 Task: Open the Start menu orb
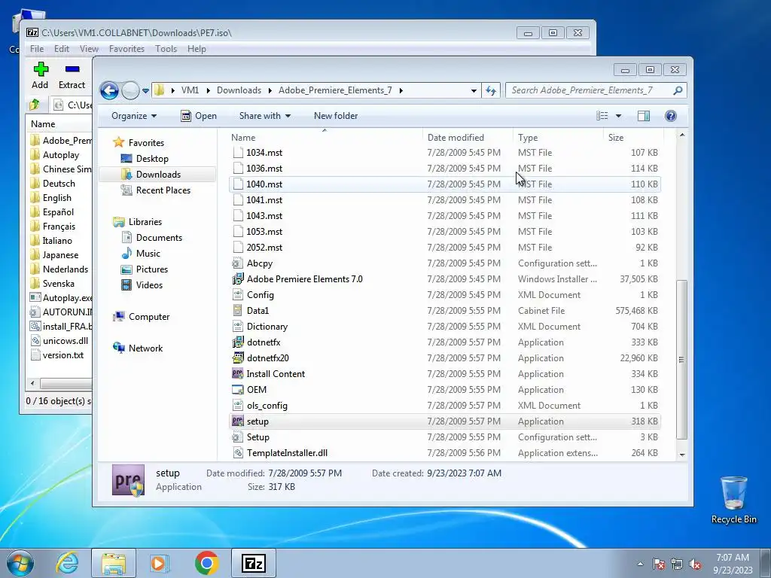(x=20, y=563)
